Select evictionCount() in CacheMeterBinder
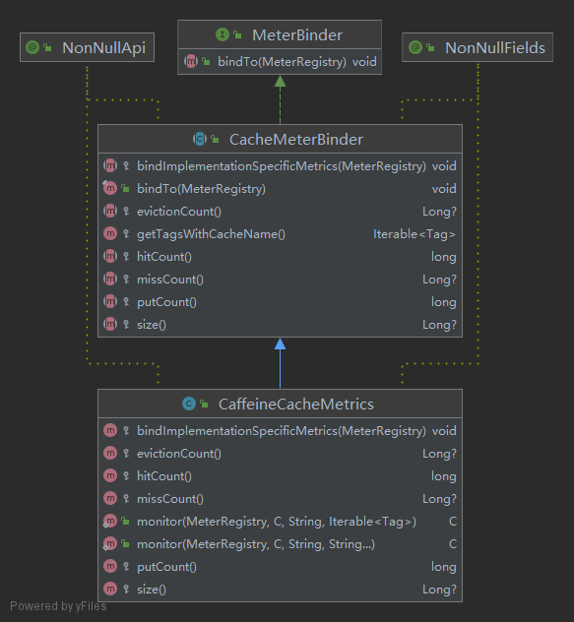574x622 pixels. point(280,211)
